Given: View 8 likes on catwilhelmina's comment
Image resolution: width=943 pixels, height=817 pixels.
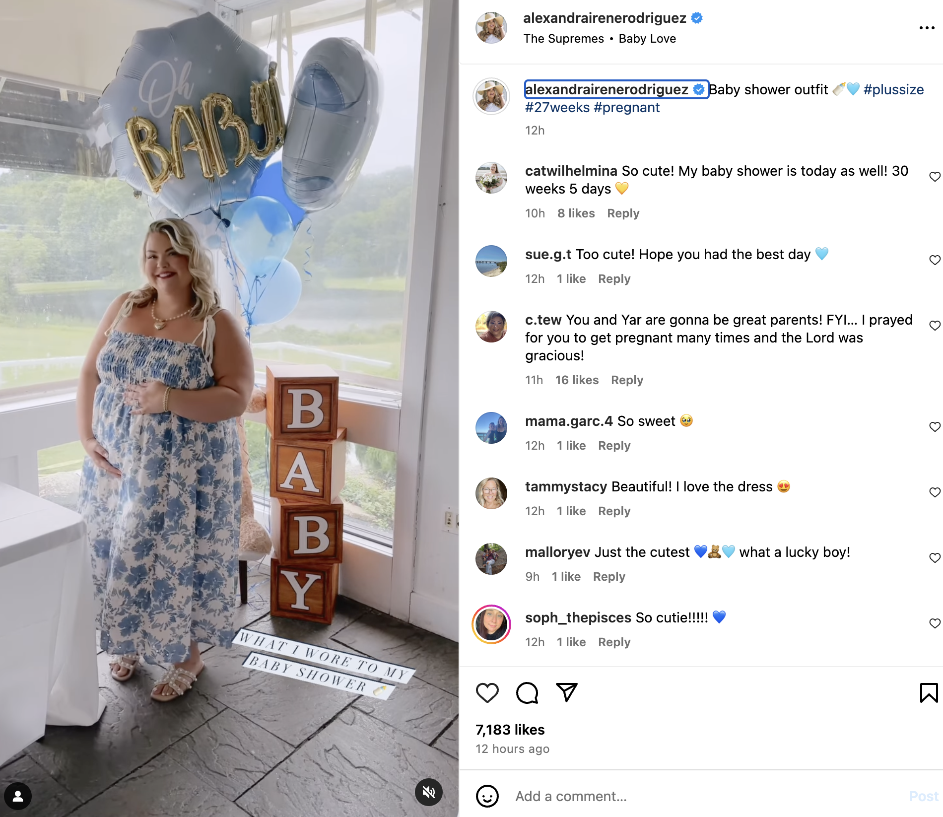Looking at the screenshot, I should [x=576, y=213].
